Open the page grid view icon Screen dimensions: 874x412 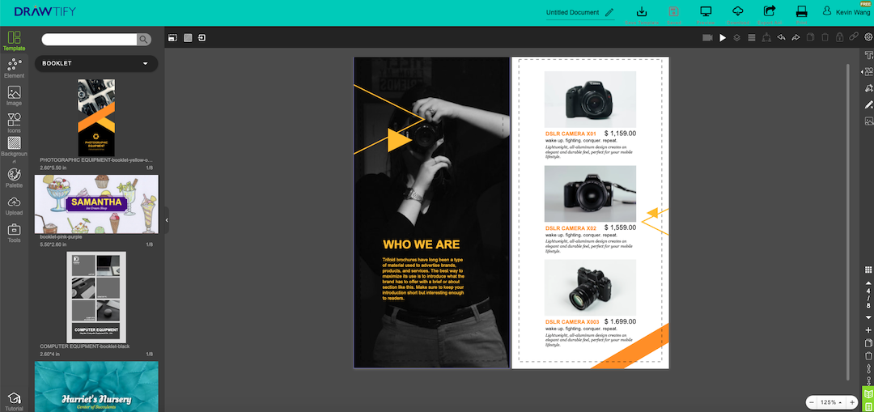(x=868, y=270)
